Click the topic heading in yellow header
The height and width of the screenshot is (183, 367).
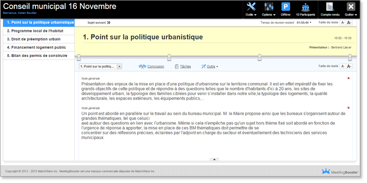click(x=143, y=37)
